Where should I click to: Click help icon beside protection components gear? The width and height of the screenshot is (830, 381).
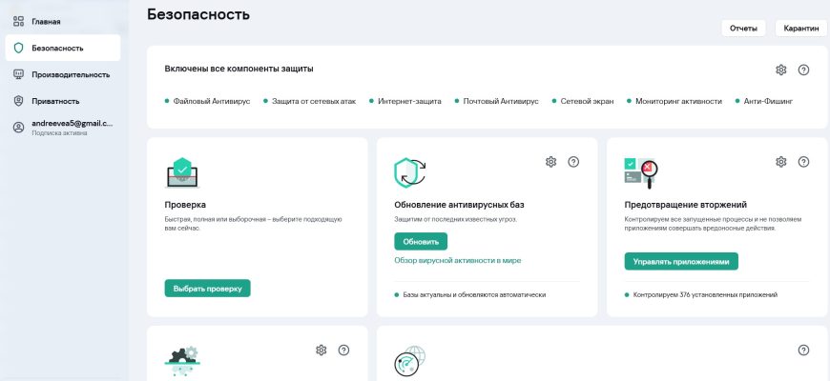pyautogui.click(x=803, y=70)
